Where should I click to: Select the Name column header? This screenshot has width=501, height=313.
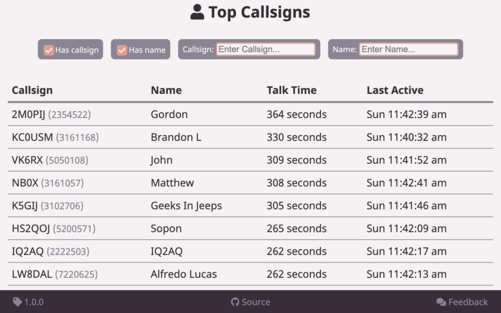tap(166, 90)
